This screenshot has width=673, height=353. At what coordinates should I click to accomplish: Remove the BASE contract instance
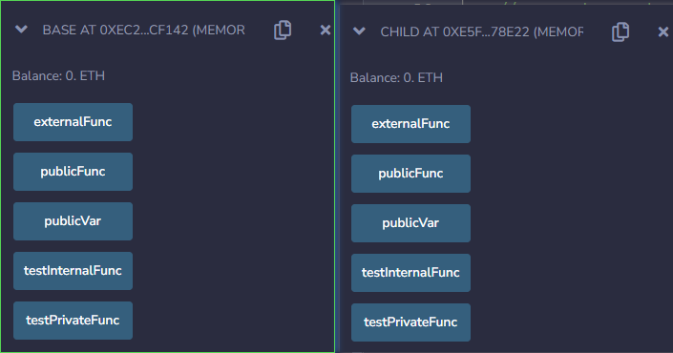point(326,30)
